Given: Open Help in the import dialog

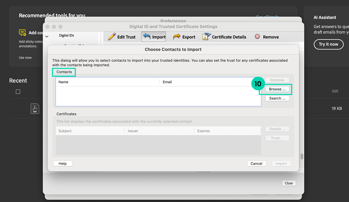Looking at the screenshot, I should coord(63,163).
